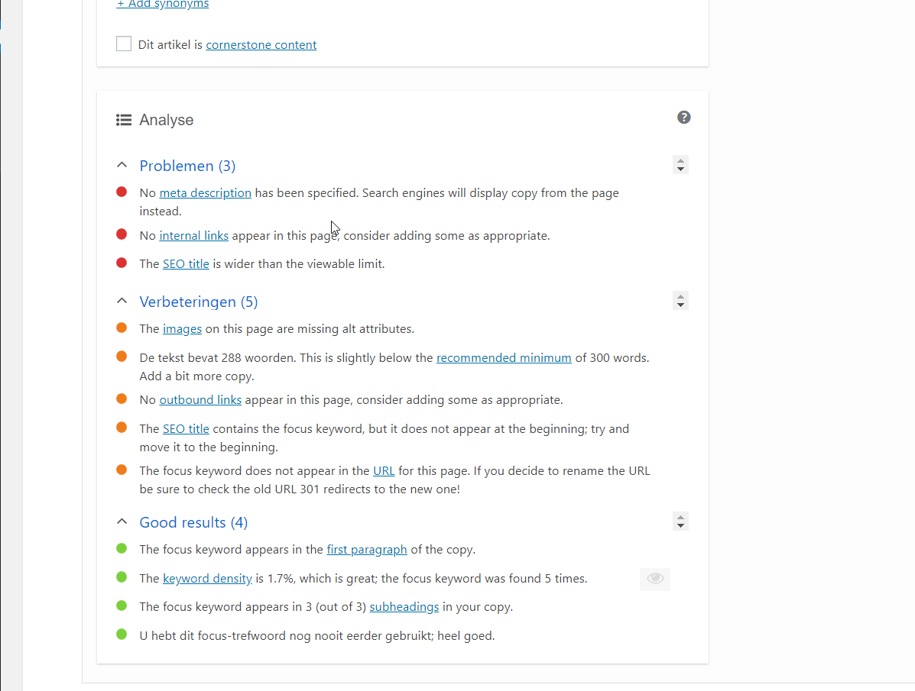Screen dimensions: 915x691
Task: Click green dot beside subheadings result
Action: point(122,605)
